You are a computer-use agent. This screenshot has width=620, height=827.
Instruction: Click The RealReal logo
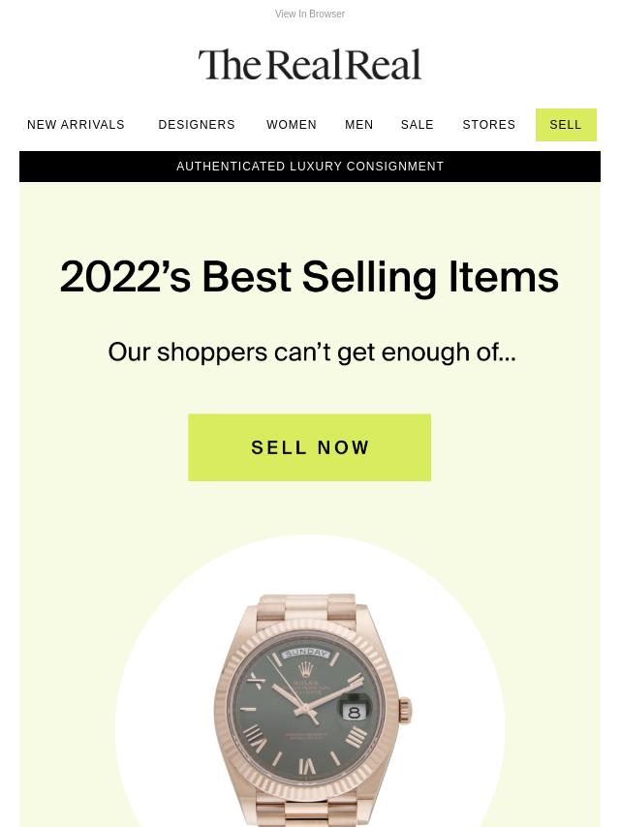point(310,65)
